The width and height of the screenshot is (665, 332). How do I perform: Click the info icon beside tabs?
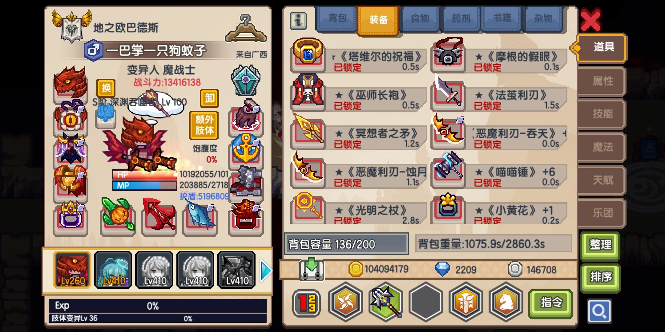click(x=298, y=21)
